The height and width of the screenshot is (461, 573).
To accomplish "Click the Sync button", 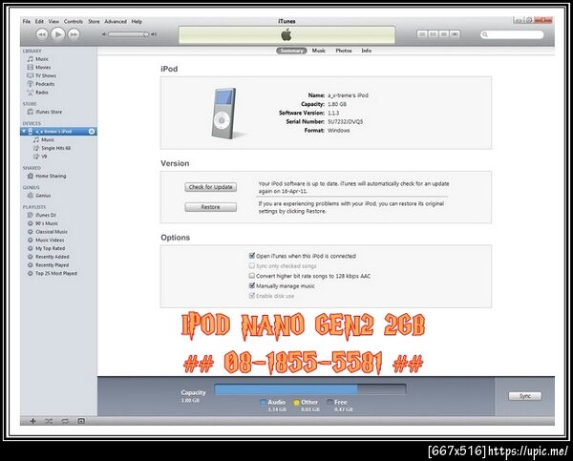I will [x=525, y=396].
